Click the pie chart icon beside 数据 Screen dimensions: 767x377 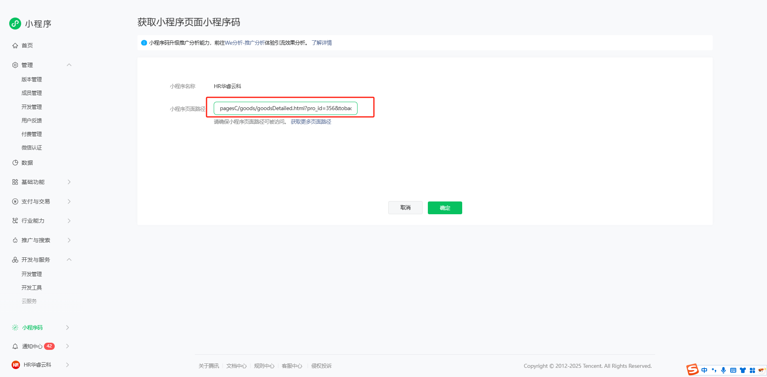[x=15, y=163]
